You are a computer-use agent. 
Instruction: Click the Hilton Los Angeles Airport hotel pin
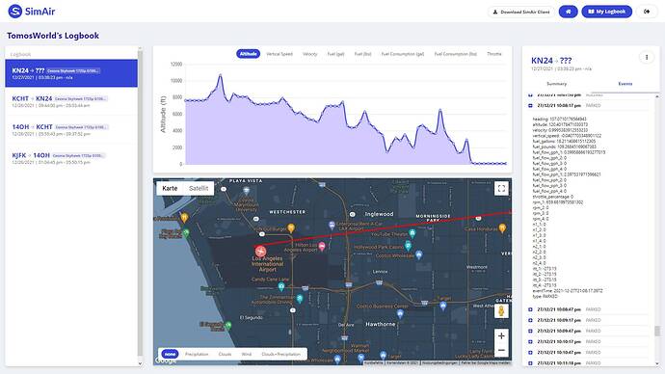(x=322, y=246)
